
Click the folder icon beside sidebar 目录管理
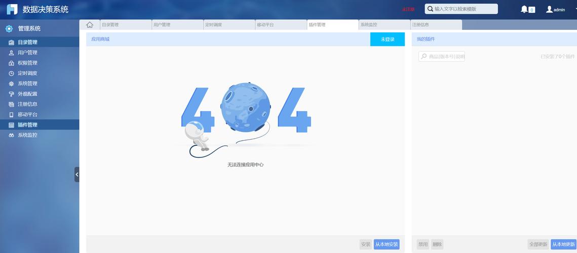coord(12,43)
